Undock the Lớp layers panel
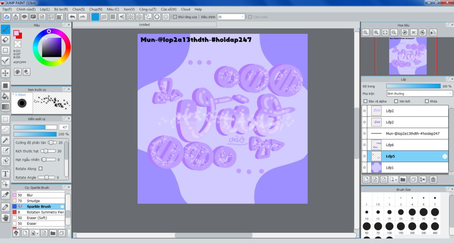The height and width of the screenshot is (243, 454). (x=447, y=79)
